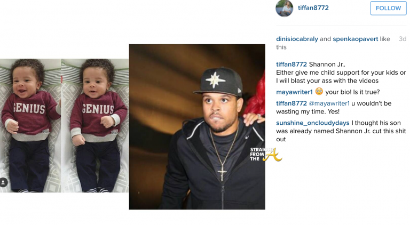Open the photo of the man in the black cap
This screenshot has height=225, width=410.
[197, 127]
